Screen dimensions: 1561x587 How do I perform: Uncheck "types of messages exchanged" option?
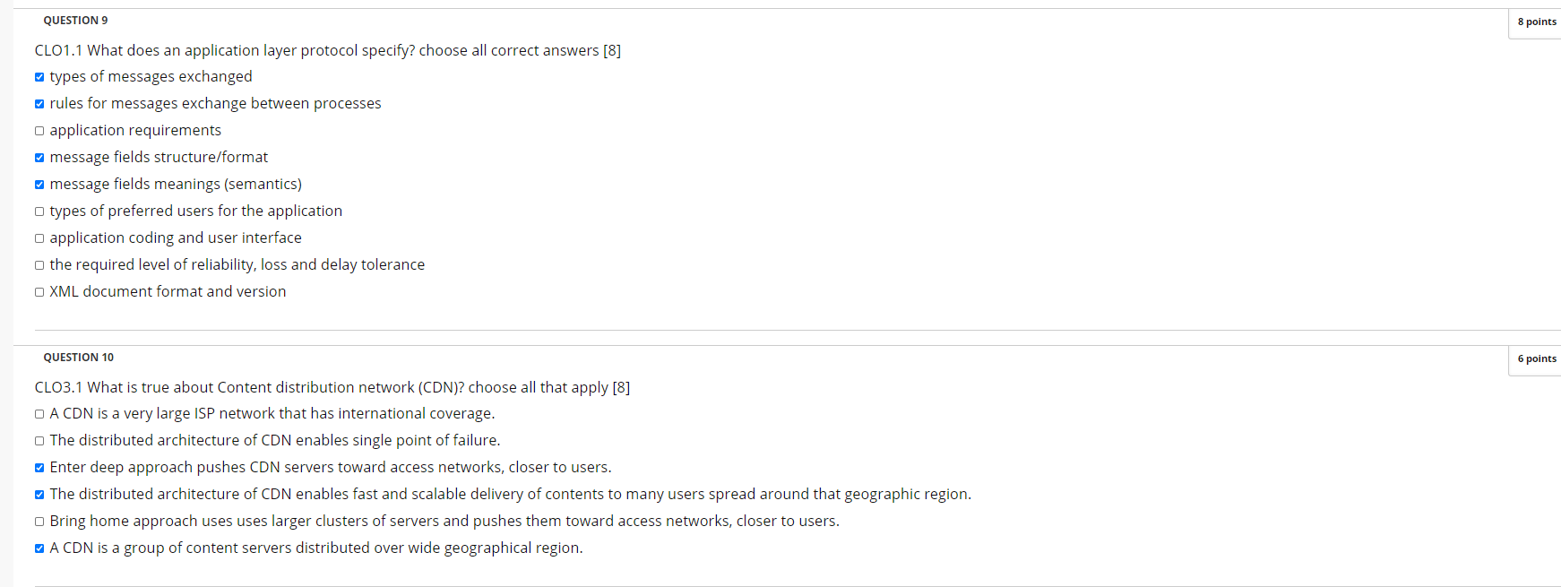coord(39,77)
